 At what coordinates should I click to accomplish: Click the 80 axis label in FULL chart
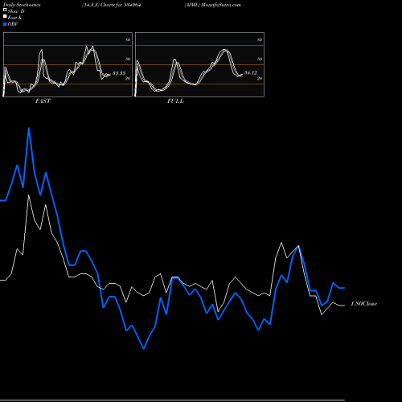(x=260, y=39)
